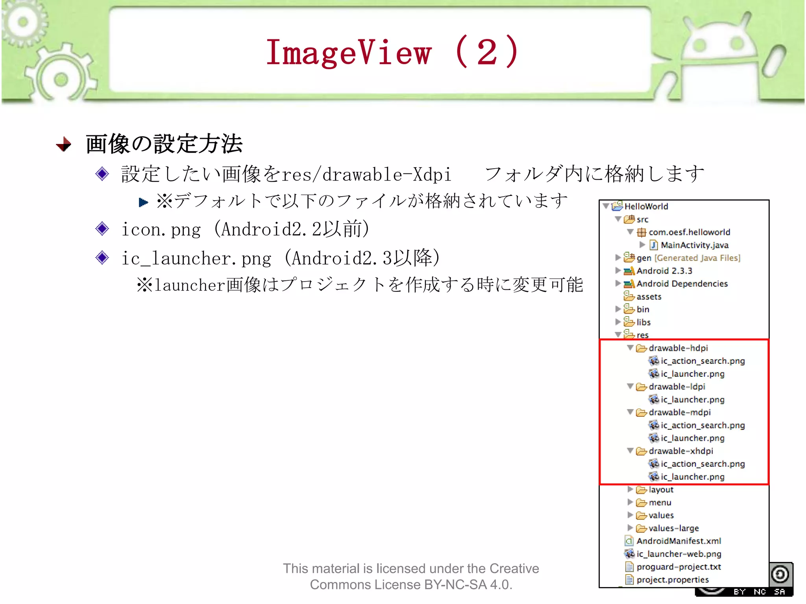Expand the values-large folder triangle

tap(630, 528)
